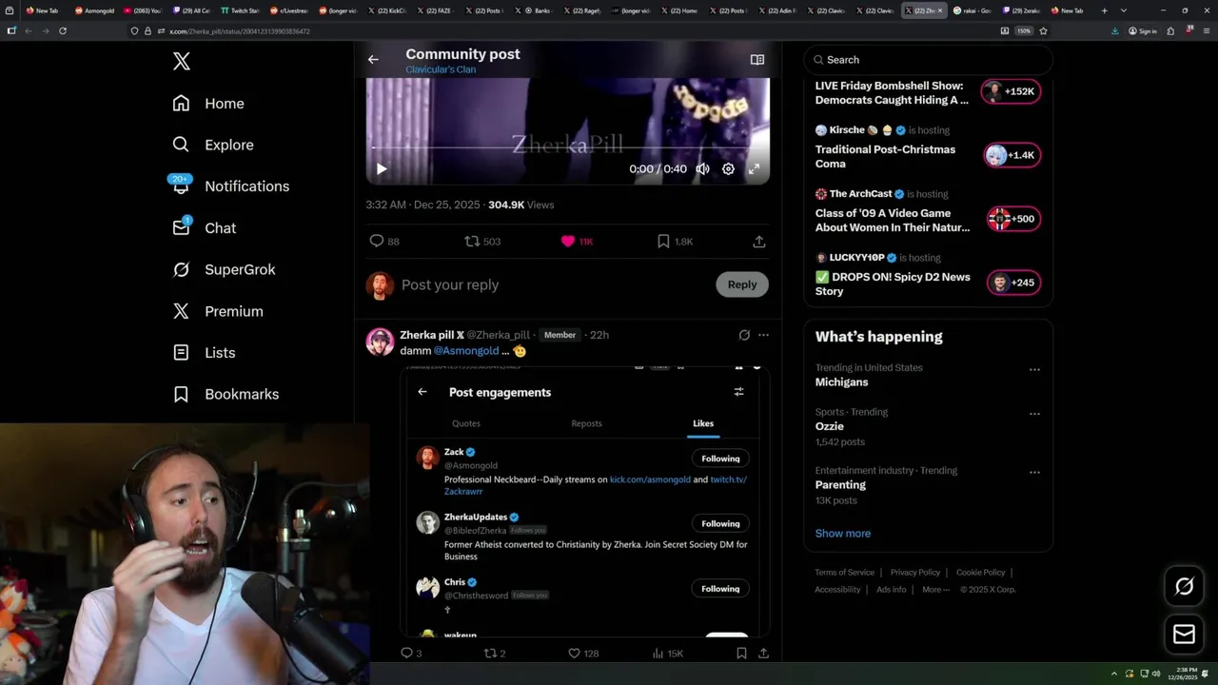This screenshot has width=1218, height=685.
Task: Open Notifications from the sidebar
Action: [x=231, y=186]
